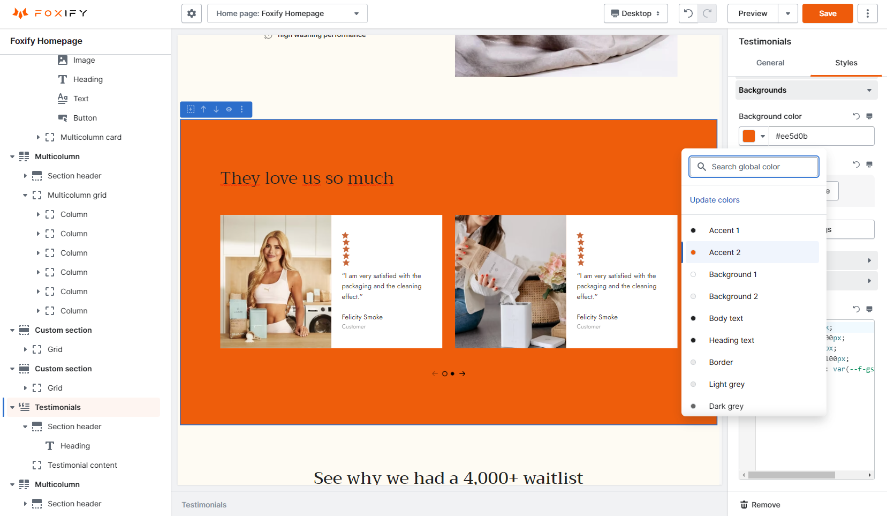This screenshot has height=516, width=887.
Task: Choose Dark grey global color
Action: point(753,406)
